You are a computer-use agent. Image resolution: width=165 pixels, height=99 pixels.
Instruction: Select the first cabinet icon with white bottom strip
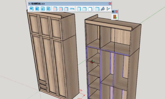(x=31, y=9)
